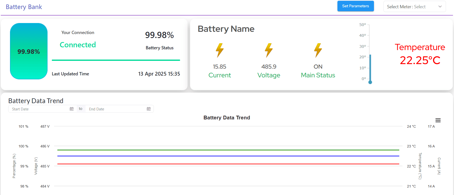Click the Battery Data Trend chart title
Viewport: 454px width, 195px height.
click(227, 118)
